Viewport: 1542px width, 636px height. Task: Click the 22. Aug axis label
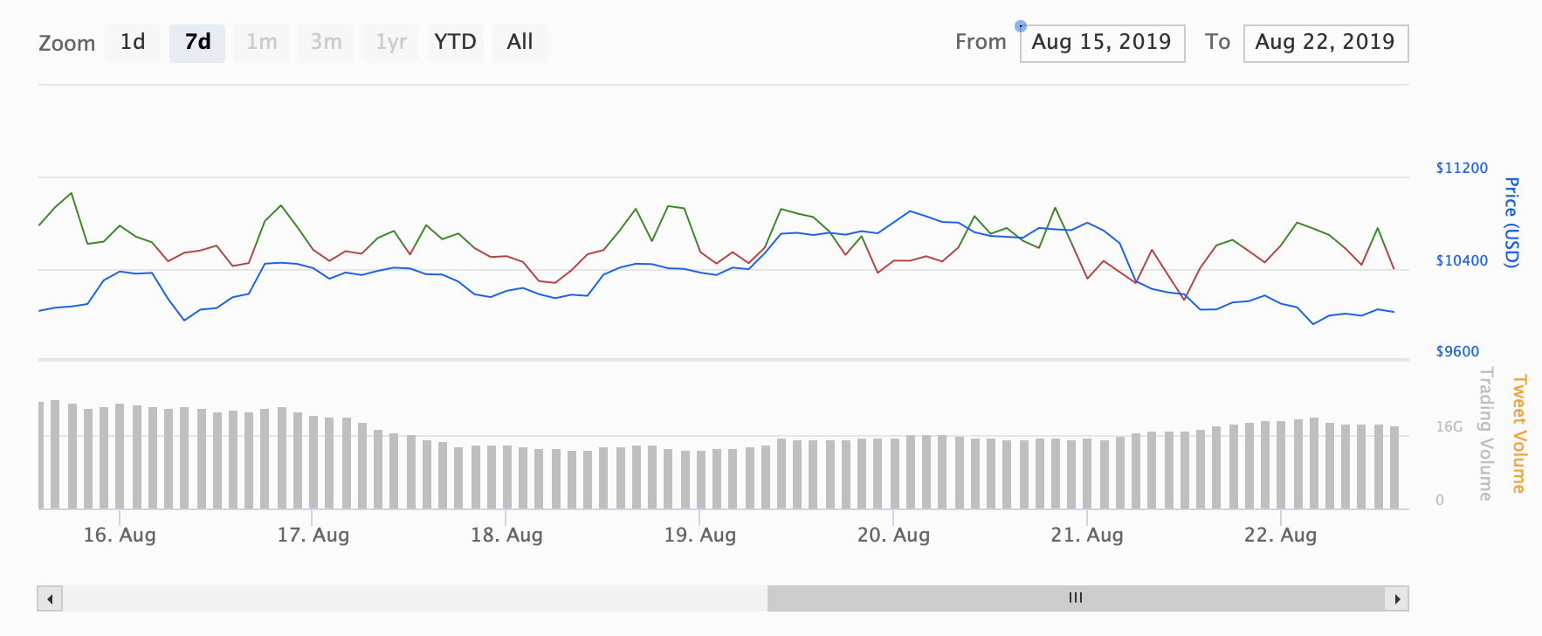[x=1280, y=535]
